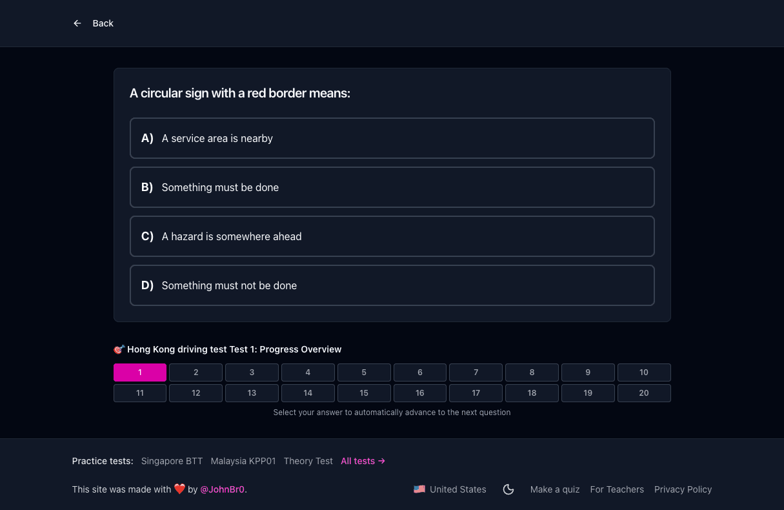Select answer A, a service area is nearby
The image size is (784, 510).
[x=392, y=138]
